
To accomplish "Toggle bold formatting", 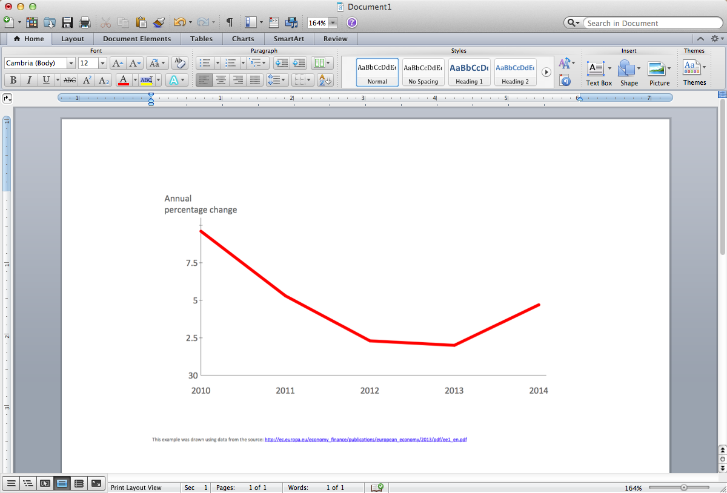I will [12, 79].
